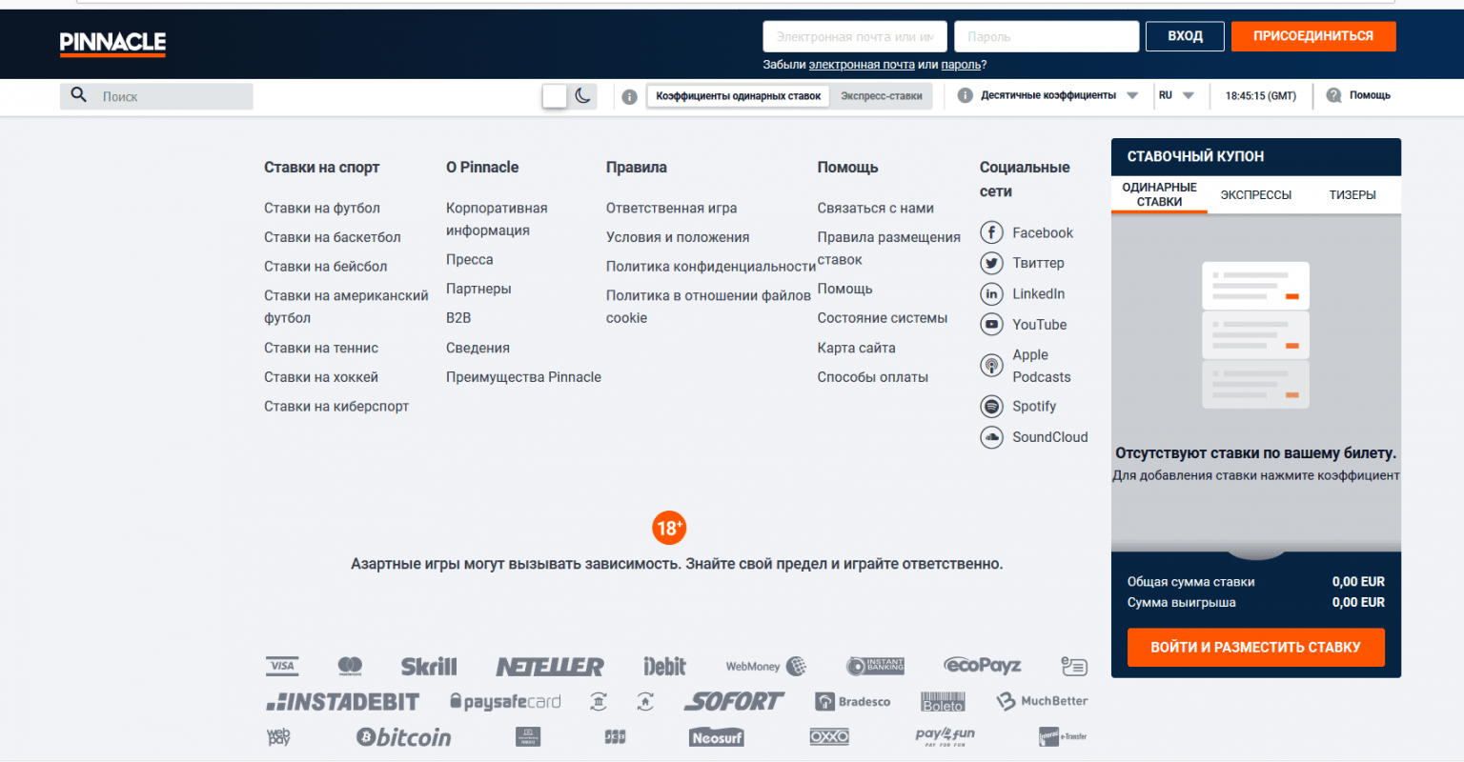Open the B2B link
1464x762 pixels.
[458, 318]
